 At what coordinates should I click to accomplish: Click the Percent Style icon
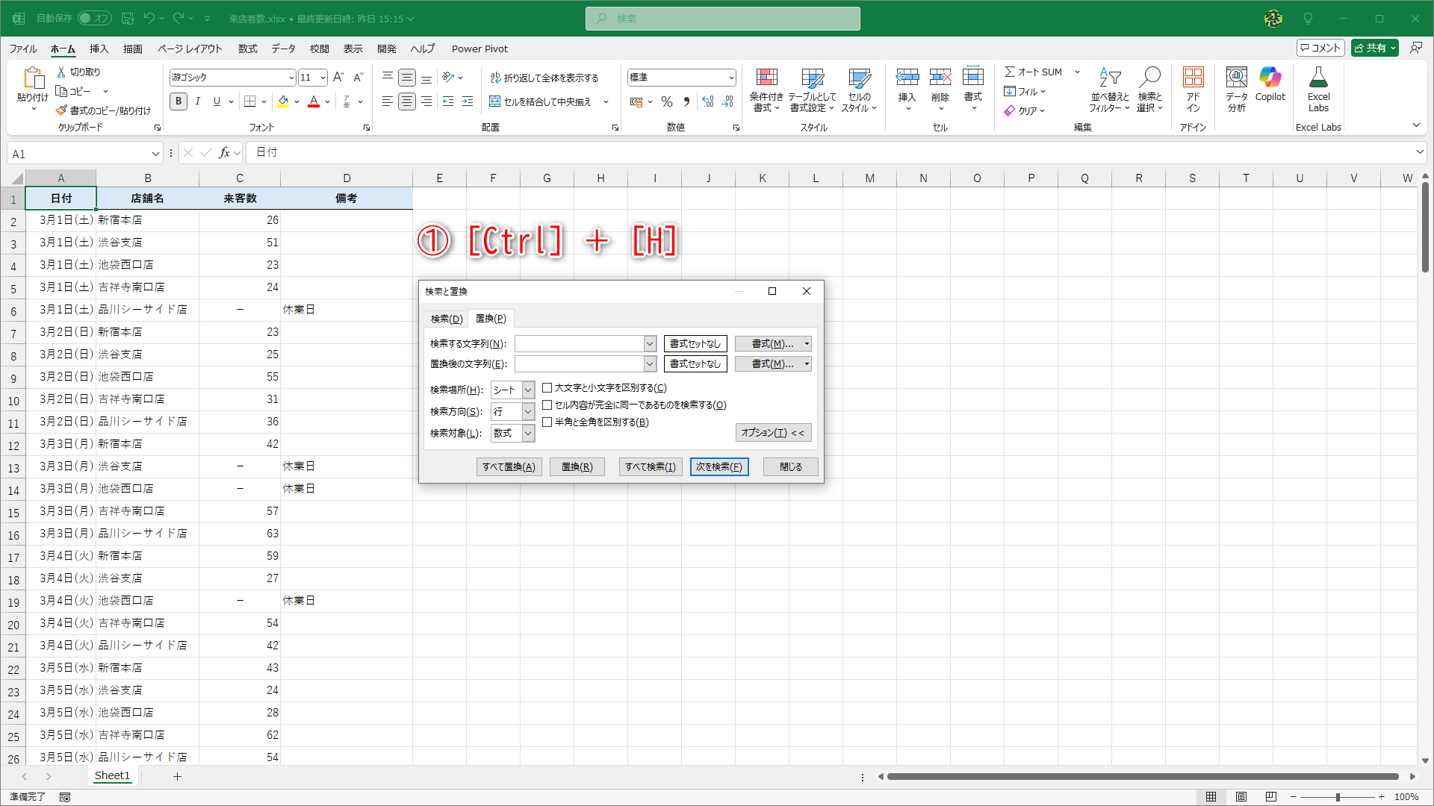(667, 101)
